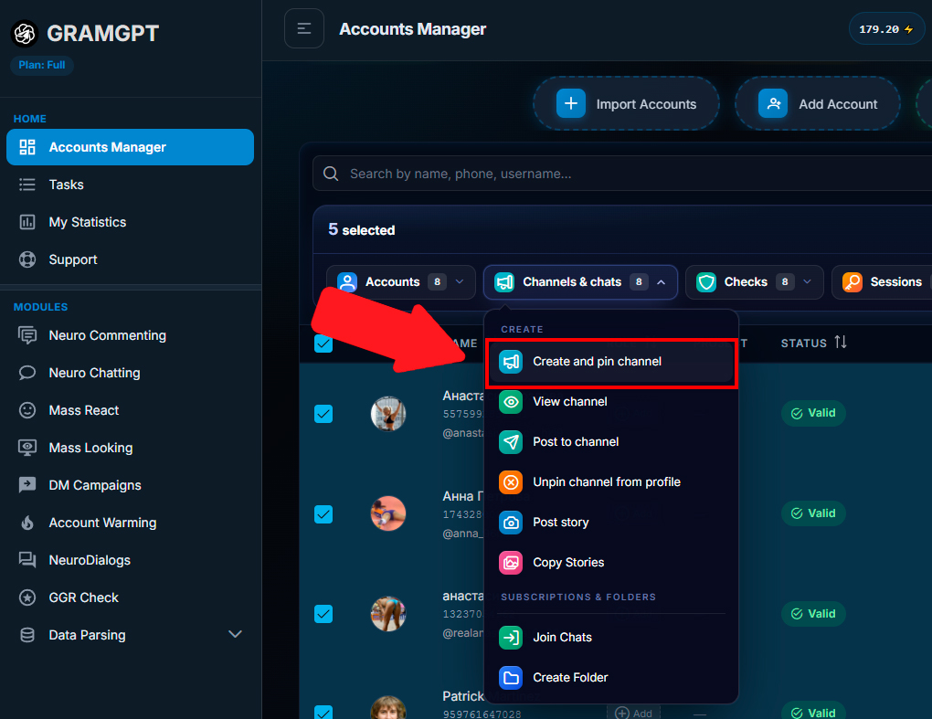
Task: Focus the search by name field
Action: coord(622,174)
